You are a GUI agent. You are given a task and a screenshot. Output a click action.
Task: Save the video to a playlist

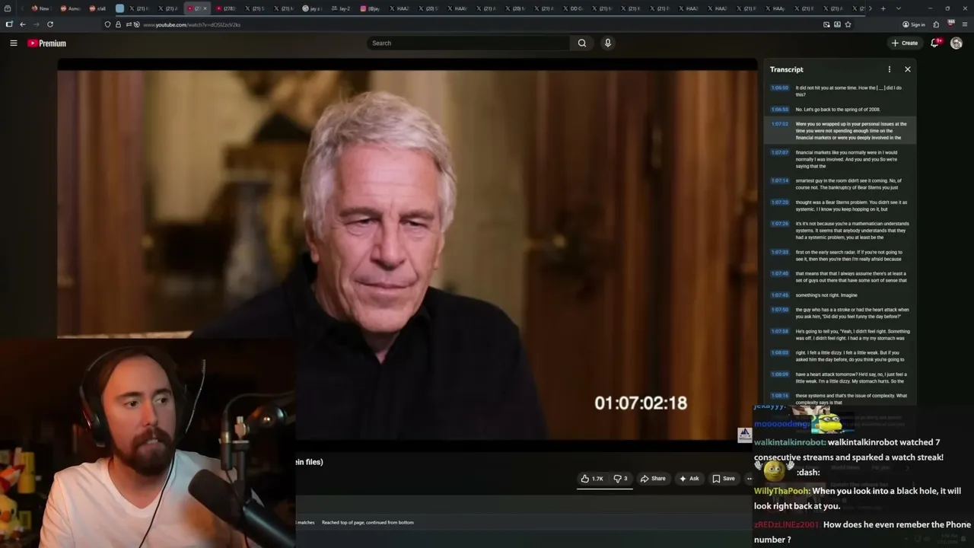point(723,479)
